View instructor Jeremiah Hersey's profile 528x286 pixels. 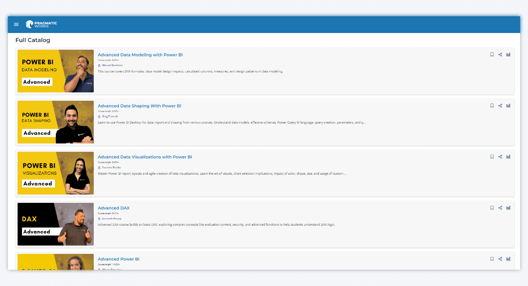coord(111,218)
